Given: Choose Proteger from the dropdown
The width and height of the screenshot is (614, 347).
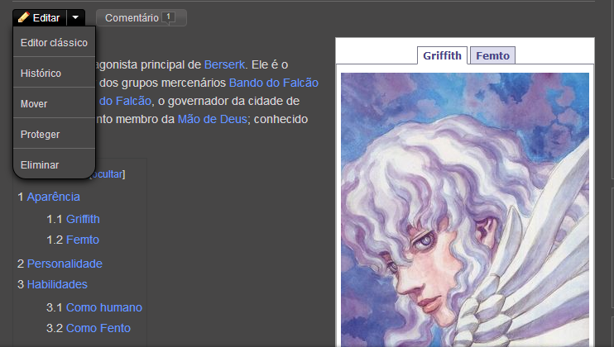Looking at the screenshot, I should [x=54, y=134].
